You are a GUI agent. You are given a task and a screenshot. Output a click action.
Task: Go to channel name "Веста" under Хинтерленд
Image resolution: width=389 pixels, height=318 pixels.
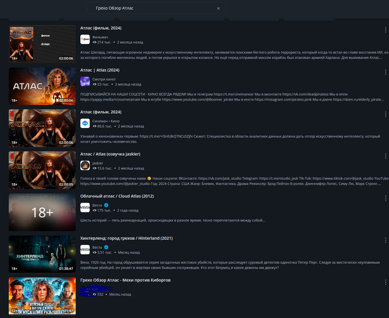[x=97, y=248]
